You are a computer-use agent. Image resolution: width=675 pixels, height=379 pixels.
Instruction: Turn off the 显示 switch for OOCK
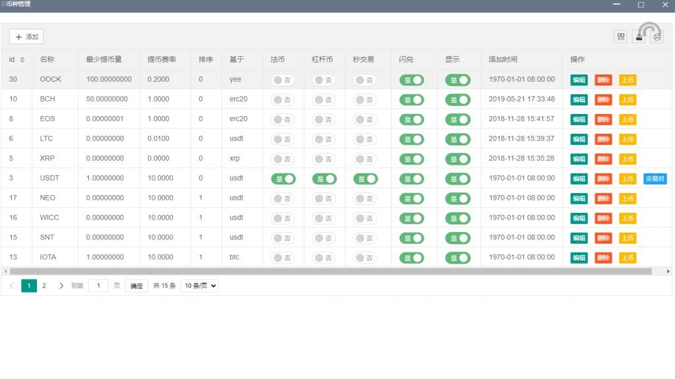(457, 80)
